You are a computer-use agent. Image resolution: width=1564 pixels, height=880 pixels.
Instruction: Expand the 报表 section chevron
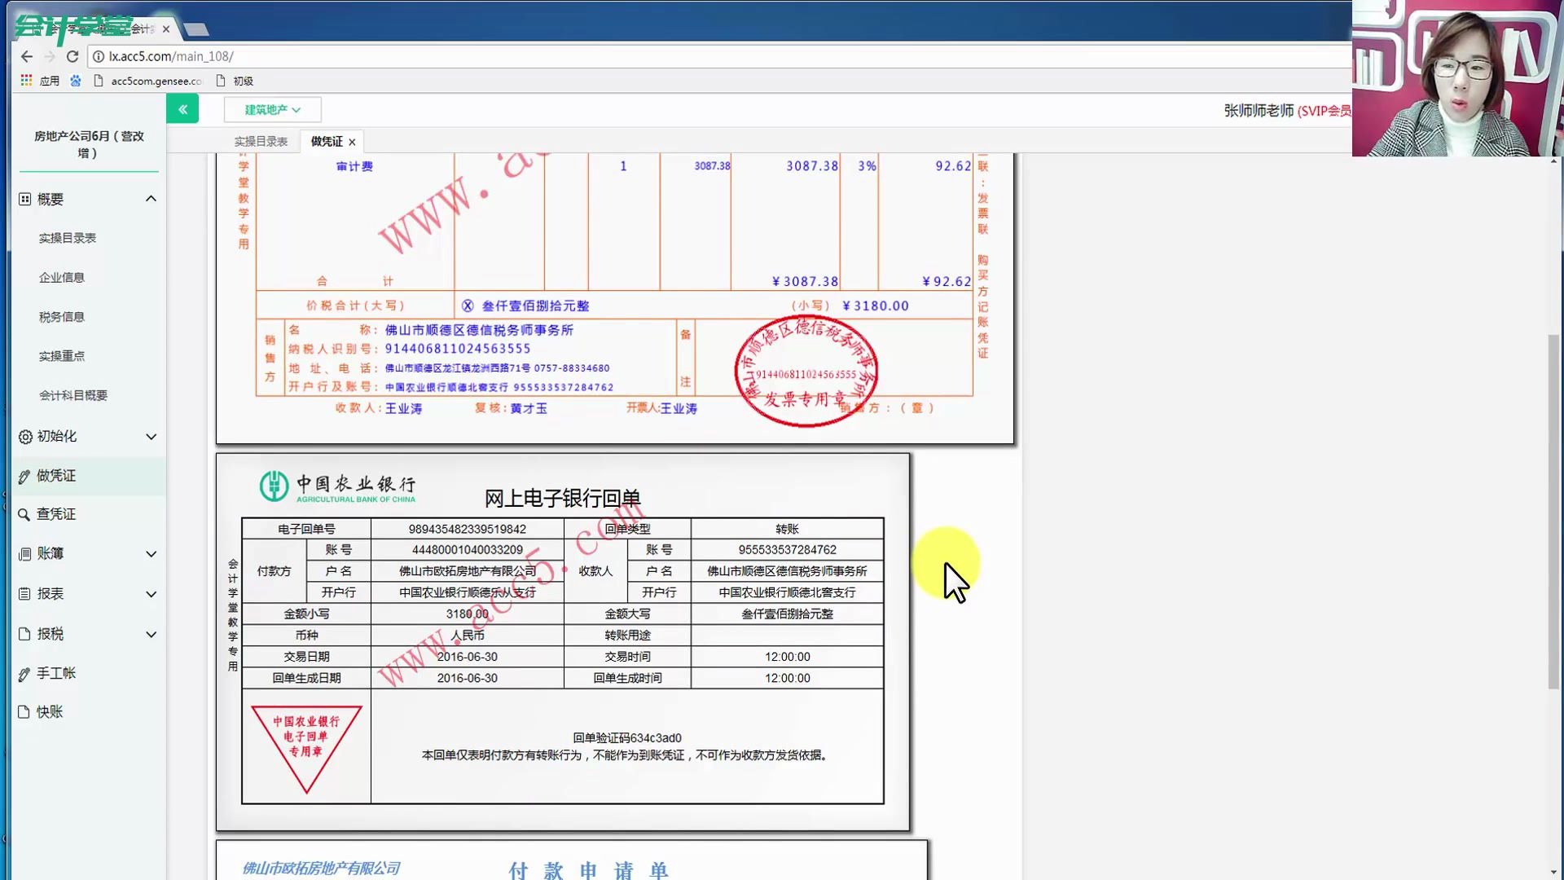pos(151,594)
